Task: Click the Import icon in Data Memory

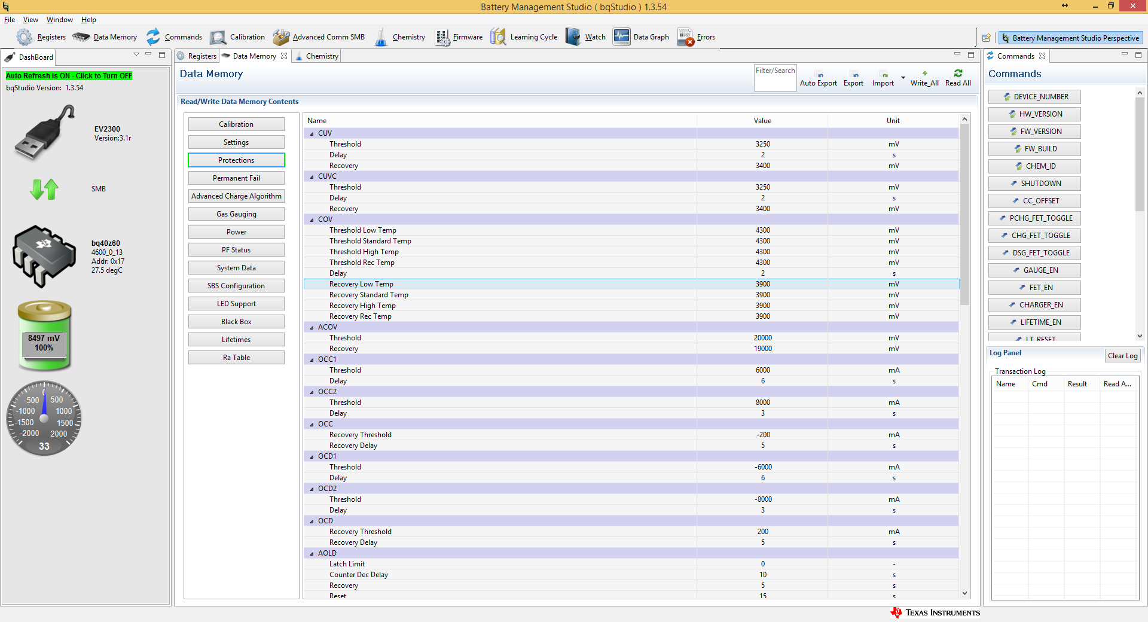Action: [884, 75]
